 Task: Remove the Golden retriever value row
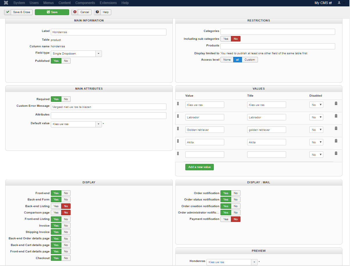tap(336, 128)
